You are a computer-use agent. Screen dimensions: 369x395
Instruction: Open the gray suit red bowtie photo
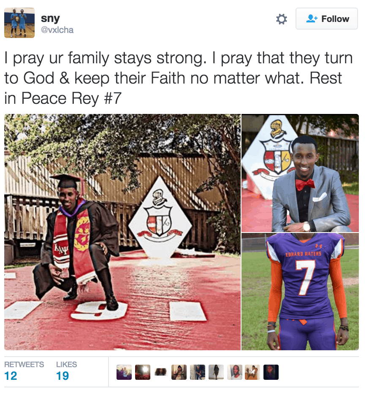300,173
